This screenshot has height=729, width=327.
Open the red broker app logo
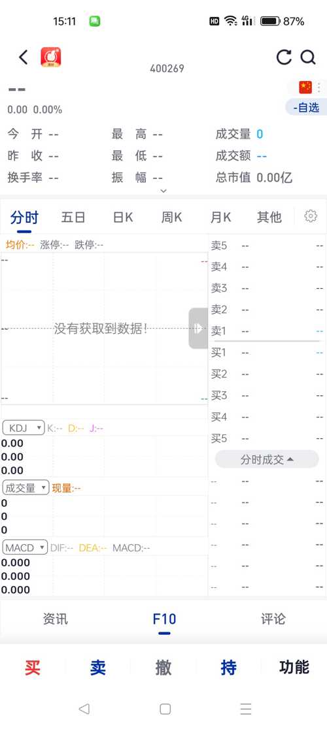pyautogui.click(x=51, y=57)
